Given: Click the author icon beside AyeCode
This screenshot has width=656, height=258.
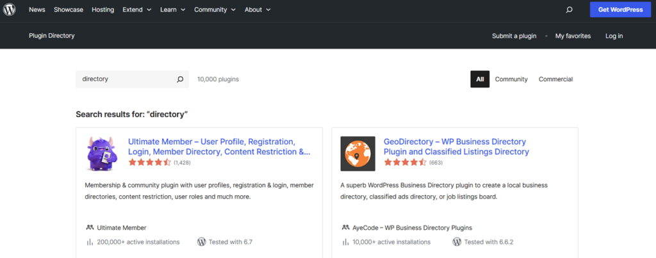Looking at the screenshot, I should click(x=346, y=227).
